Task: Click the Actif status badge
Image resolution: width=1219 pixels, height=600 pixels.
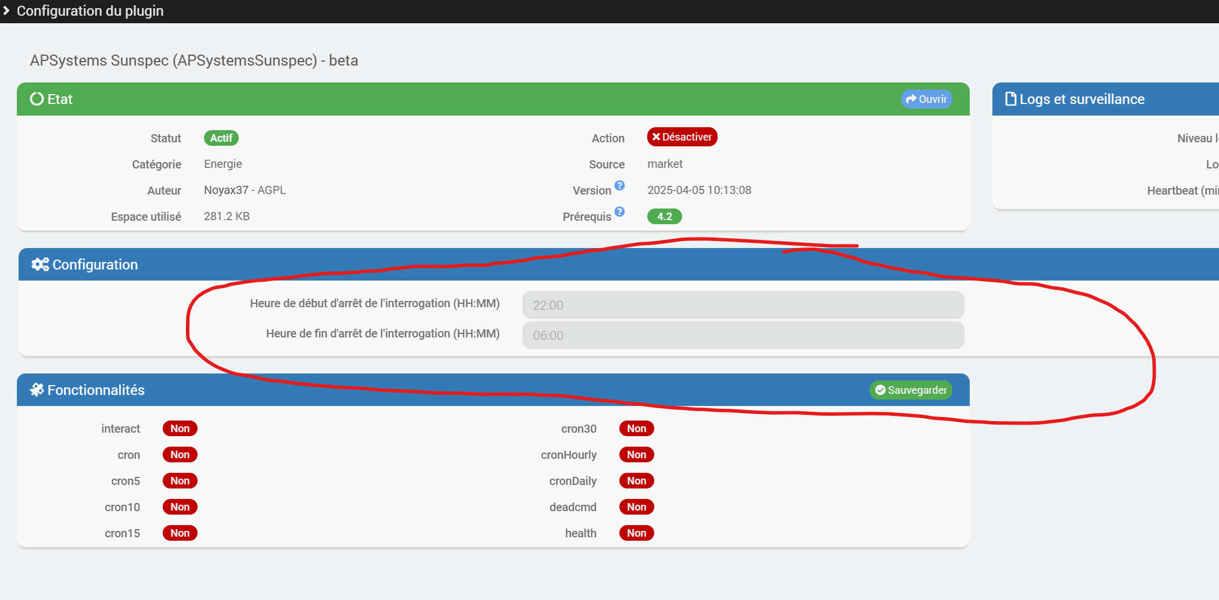Action: pyautogui.click(x=221, y=138)
